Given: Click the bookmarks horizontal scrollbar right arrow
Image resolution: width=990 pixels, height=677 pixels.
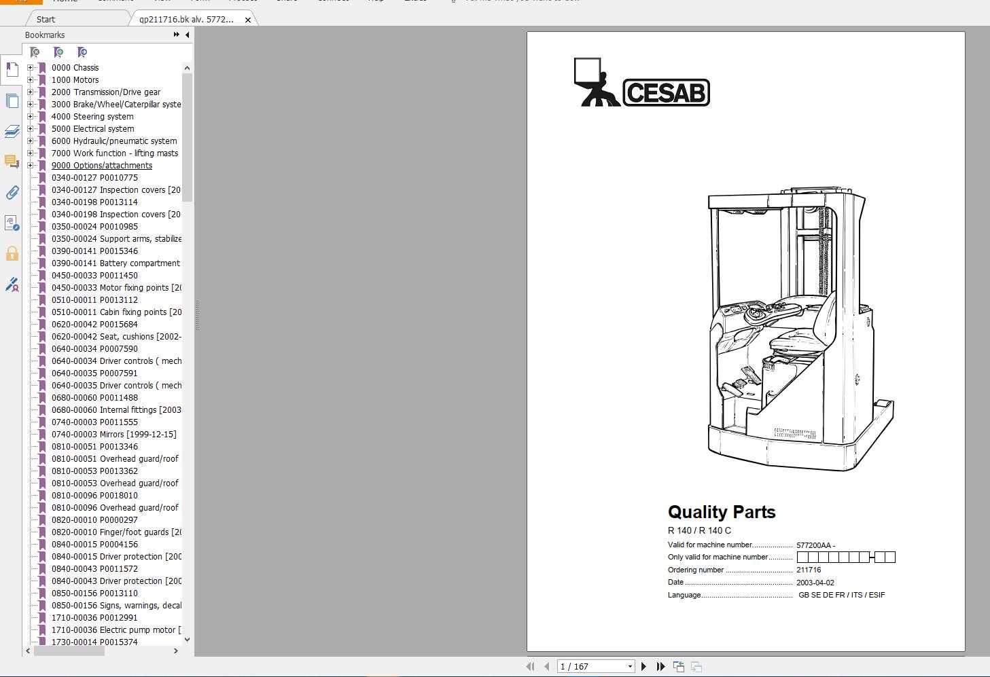Looking at the screenshot, I should click(176, 651).
